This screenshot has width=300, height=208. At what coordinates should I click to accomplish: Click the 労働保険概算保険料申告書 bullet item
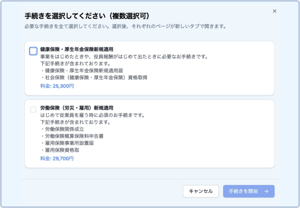click(x=72, y=137)
